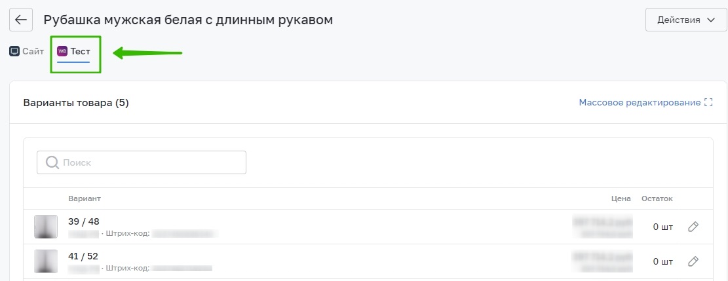Switch to the Тест tab
The width and height of the screenshot is (728, 281).
coord(73,52)
